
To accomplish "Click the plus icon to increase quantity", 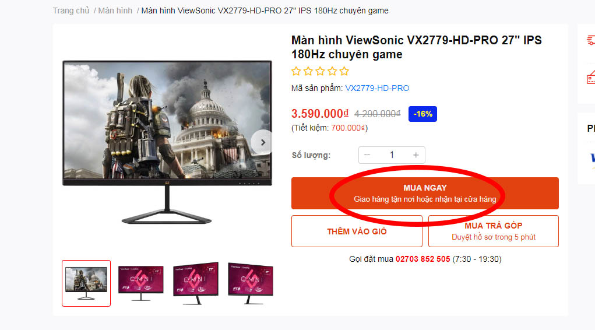I will [x=416, y=155].
